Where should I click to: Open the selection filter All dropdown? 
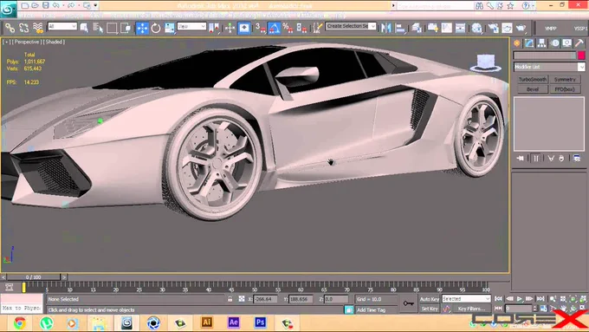click(62, 26)
